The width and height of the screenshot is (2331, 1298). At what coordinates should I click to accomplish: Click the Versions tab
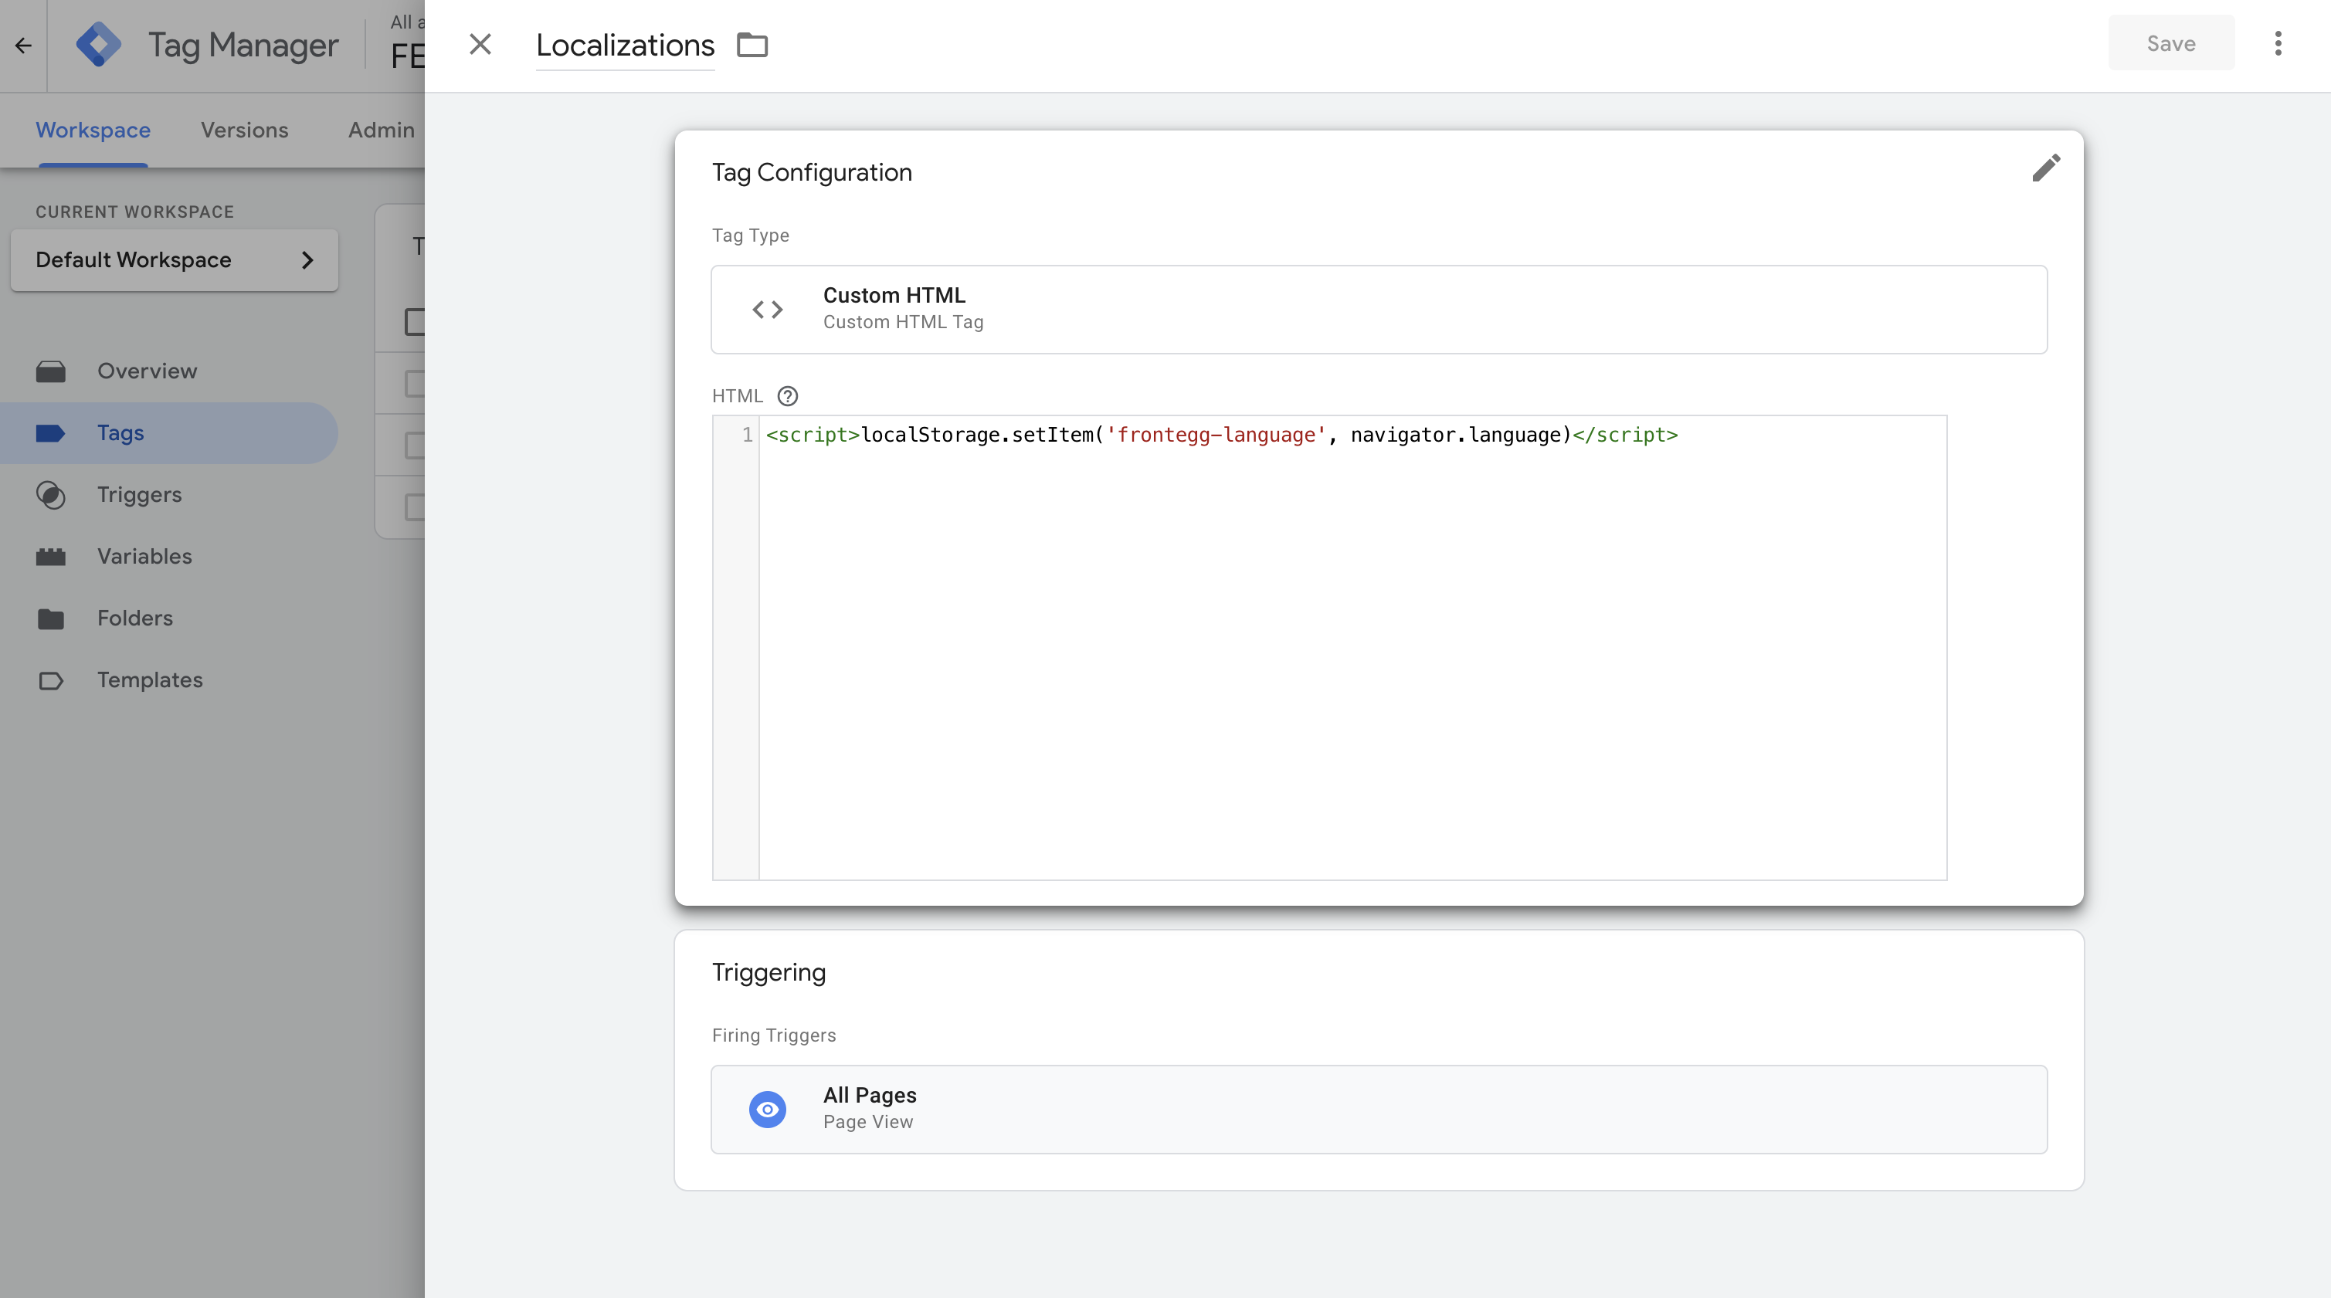[x=245, y=130]
